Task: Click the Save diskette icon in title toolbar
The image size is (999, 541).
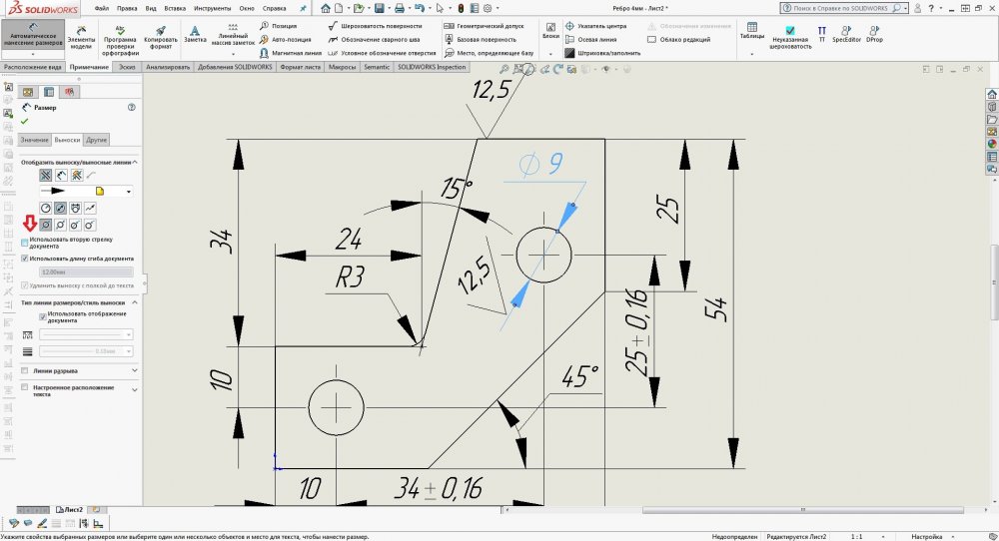Action: click(x=379, y=8)
